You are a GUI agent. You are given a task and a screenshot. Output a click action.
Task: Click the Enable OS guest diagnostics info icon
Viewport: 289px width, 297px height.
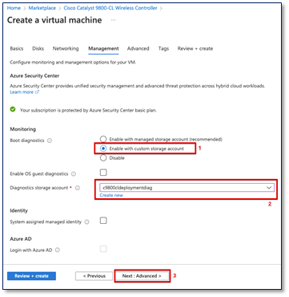(x=74, y=174)
